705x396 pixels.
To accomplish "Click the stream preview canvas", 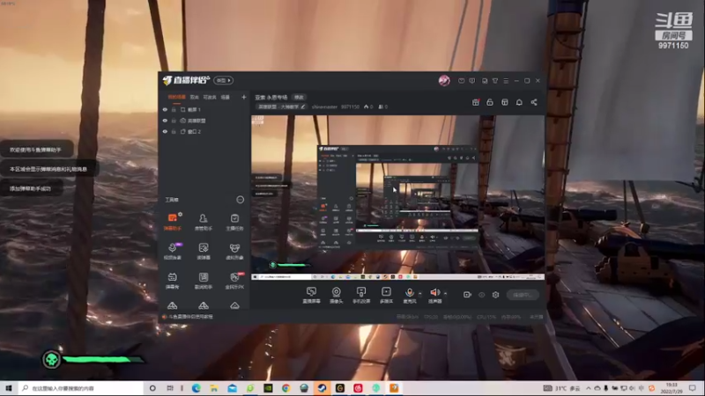I will 397,197.
